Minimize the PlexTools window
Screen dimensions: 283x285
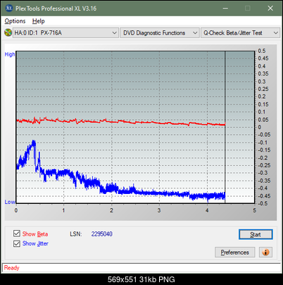(x=225, y=8)
